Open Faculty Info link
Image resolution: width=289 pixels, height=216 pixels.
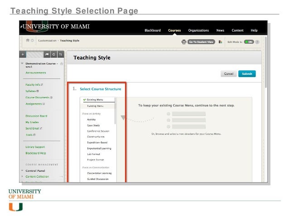tap(33, 85)
